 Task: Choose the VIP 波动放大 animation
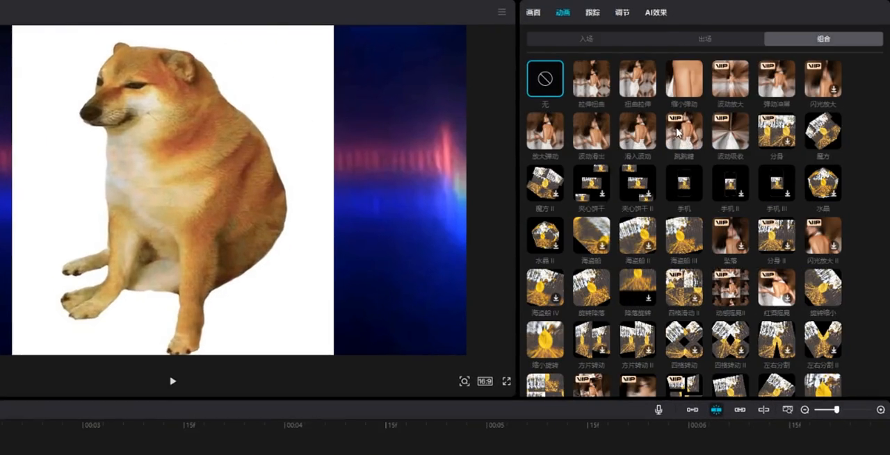[x=730, y=78]
